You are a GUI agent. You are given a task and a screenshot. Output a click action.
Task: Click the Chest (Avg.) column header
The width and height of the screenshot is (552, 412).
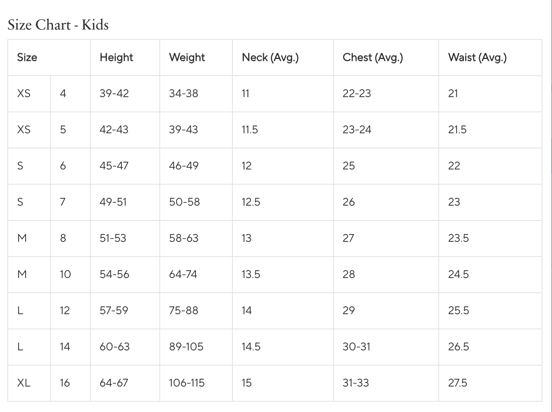373,58
